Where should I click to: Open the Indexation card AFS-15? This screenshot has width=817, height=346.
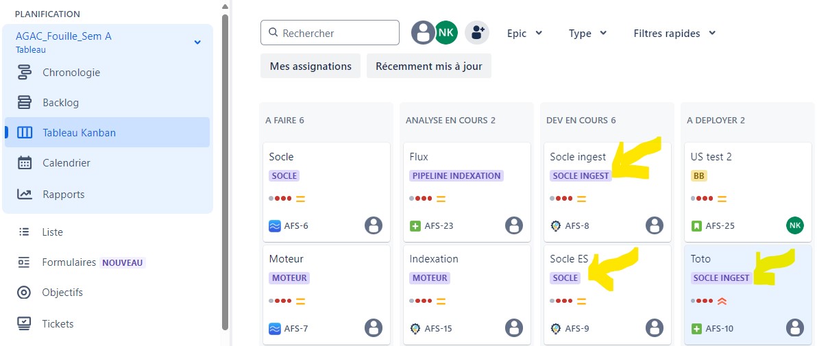click(467, 295)
